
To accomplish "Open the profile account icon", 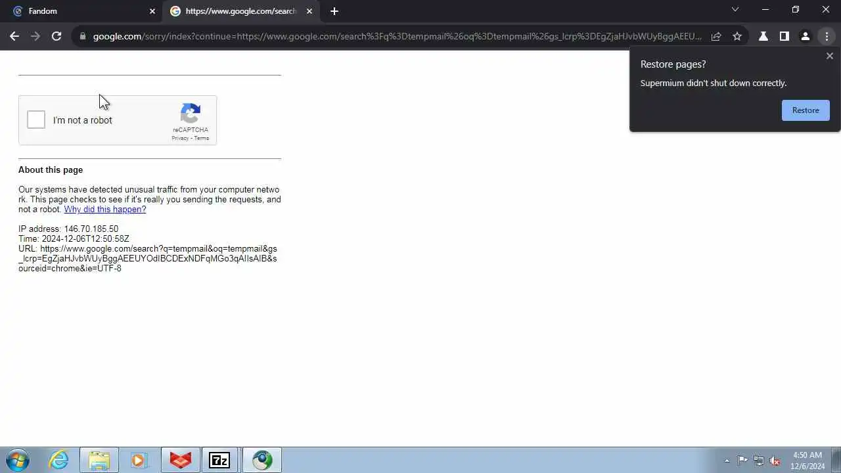I will point(806,36).
